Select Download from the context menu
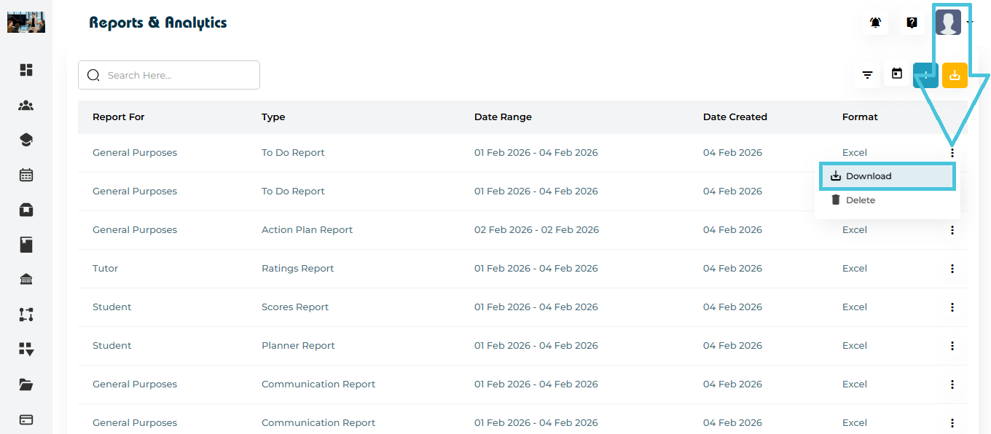This screenshot has height=434, width=991. (868, 176)
